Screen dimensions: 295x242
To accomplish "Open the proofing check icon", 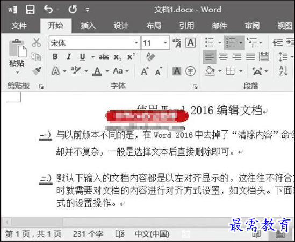I will [x=120, y=234].
